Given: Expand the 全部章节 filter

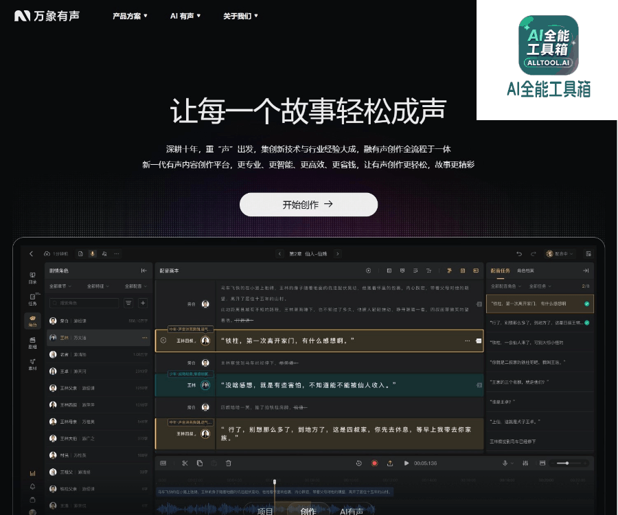Looking at the screenshot, I should coord(60,286).
